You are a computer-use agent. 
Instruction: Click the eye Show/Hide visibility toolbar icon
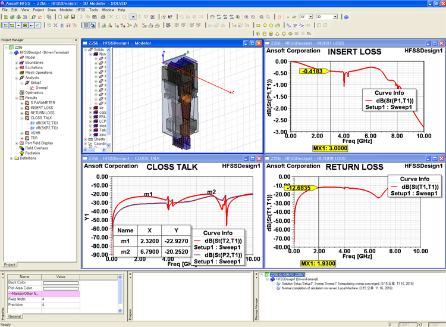pyautogui.click(x=168, y=26)
